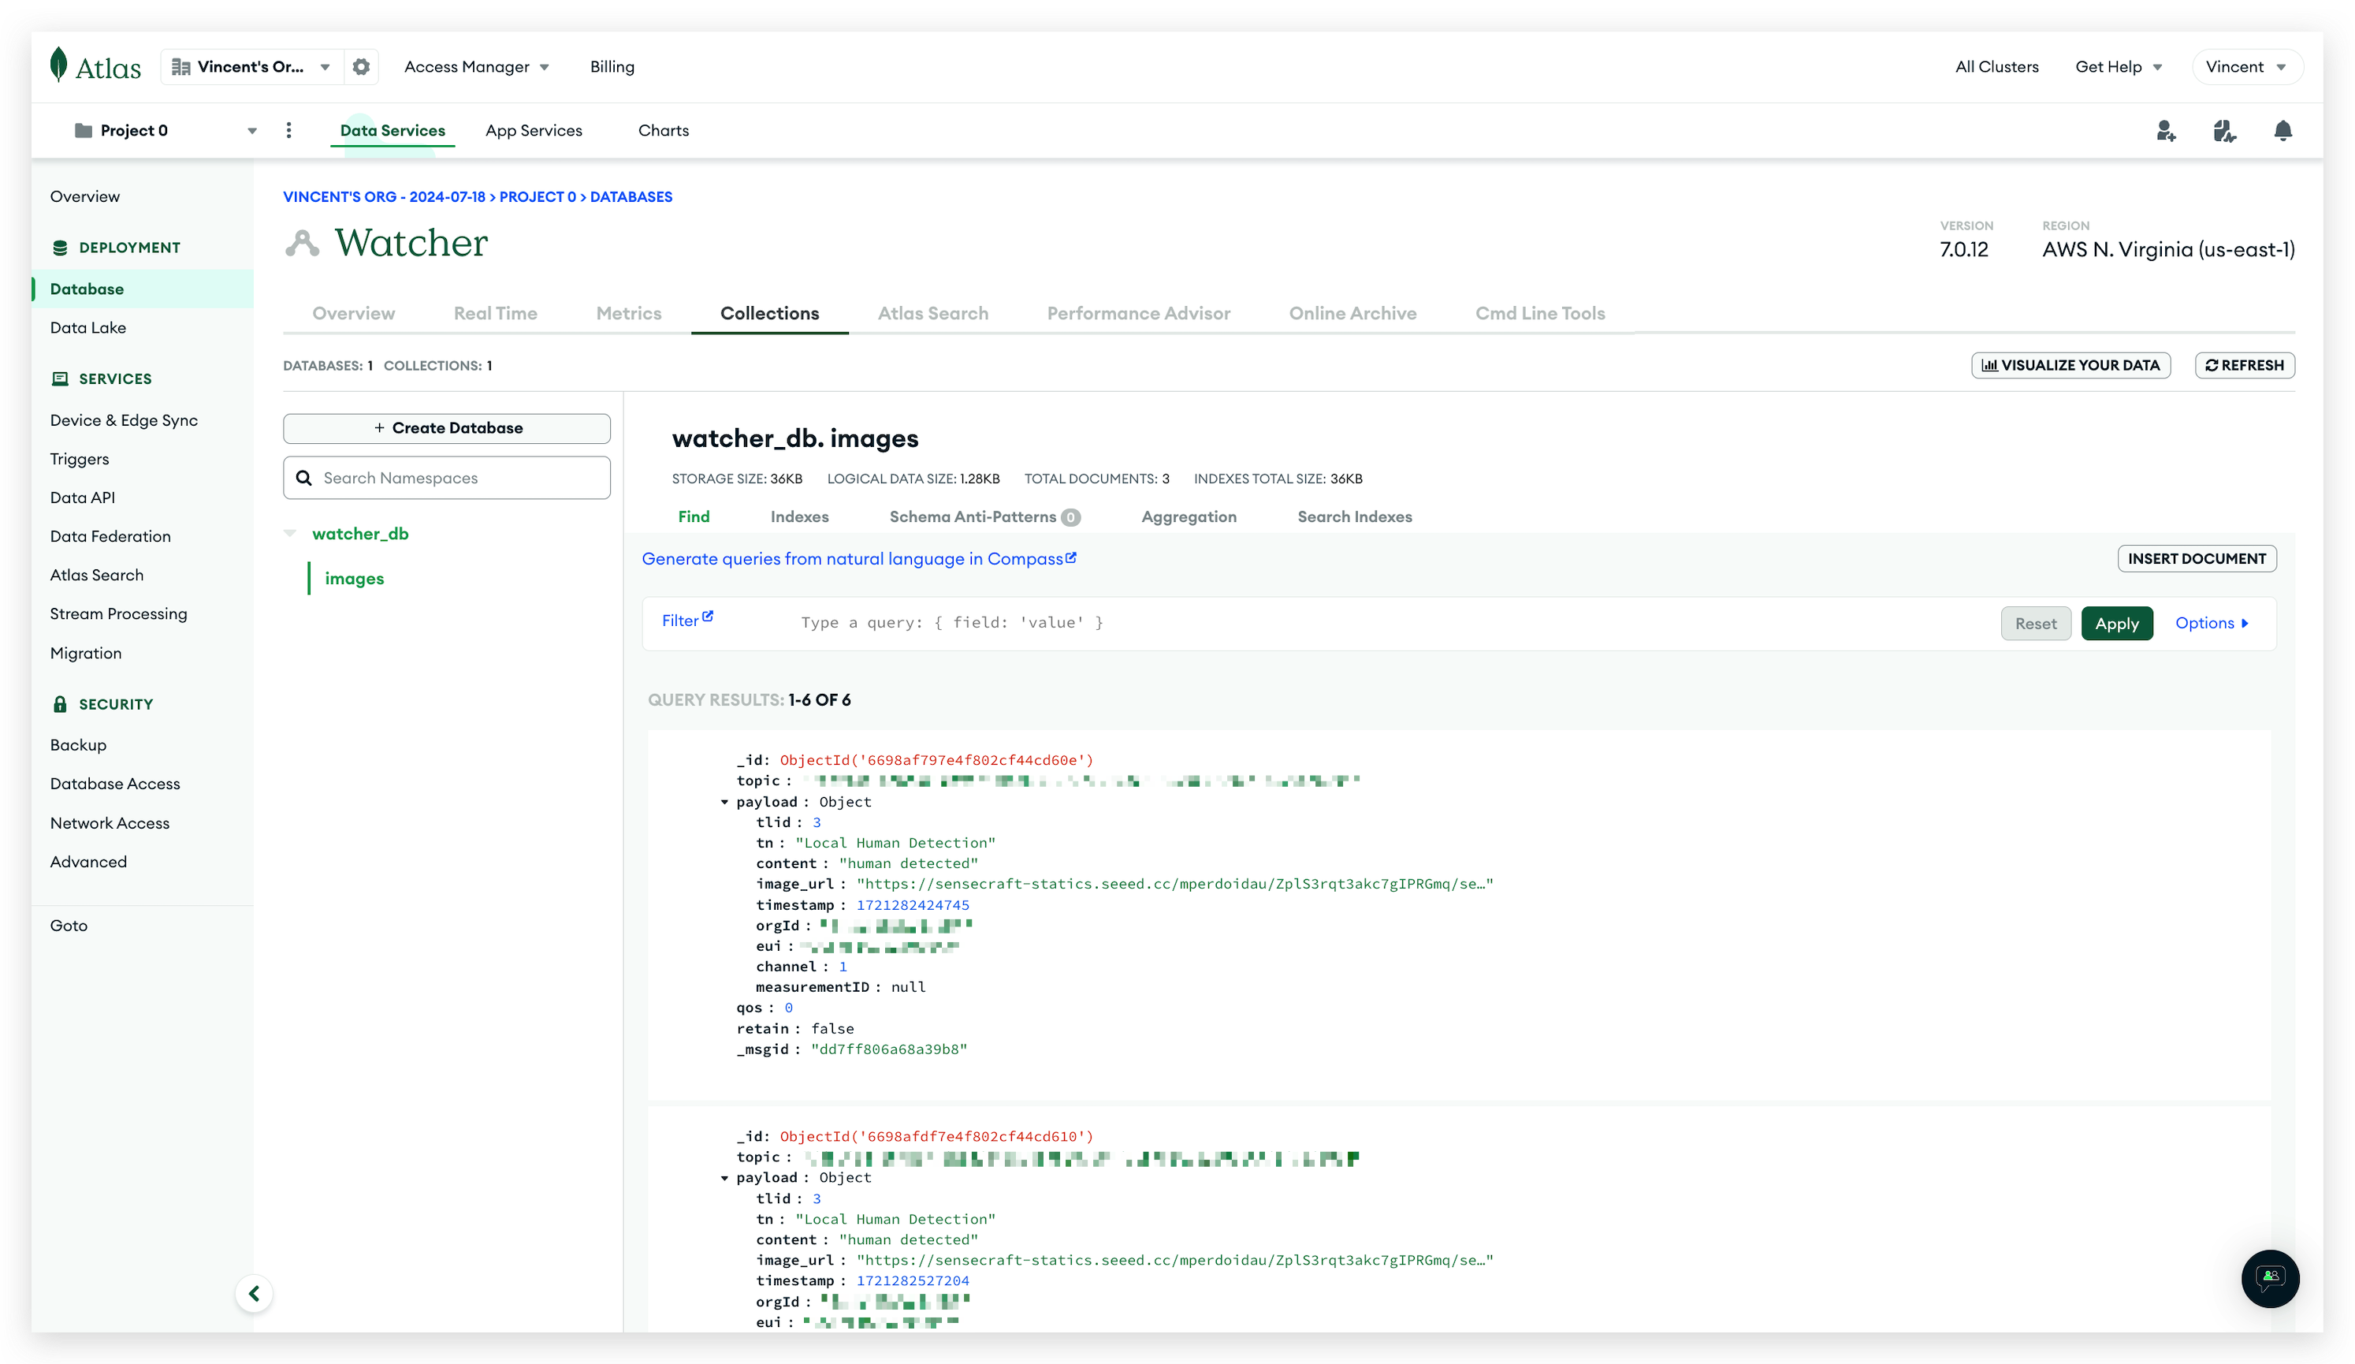Open Generate queries in Compass link
2355x1364 pixels.
(858, 558)
